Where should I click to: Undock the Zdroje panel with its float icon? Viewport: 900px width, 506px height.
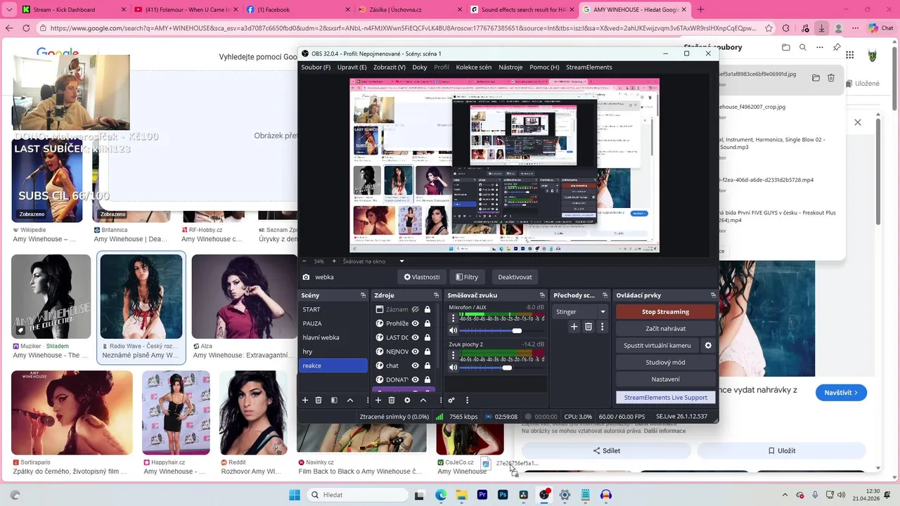[x=437, y=295]
